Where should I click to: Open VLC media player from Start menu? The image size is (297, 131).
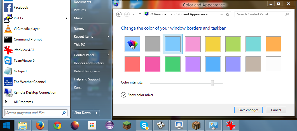click(27, 29)
